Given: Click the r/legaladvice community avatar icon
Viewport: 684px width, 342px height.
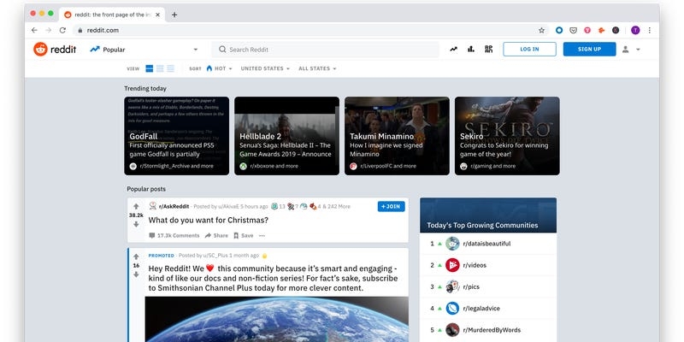Looking at the screenshot, I should [452, 309].
